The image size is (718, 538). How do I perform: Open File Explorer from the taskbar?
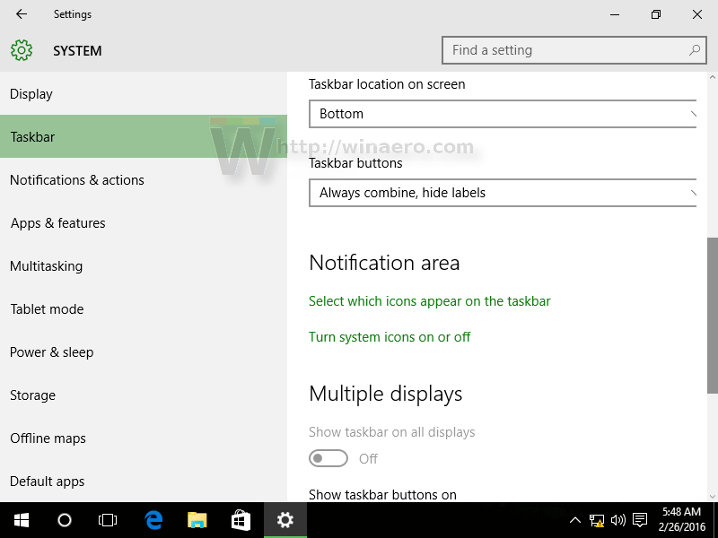(x=197, y=520)
